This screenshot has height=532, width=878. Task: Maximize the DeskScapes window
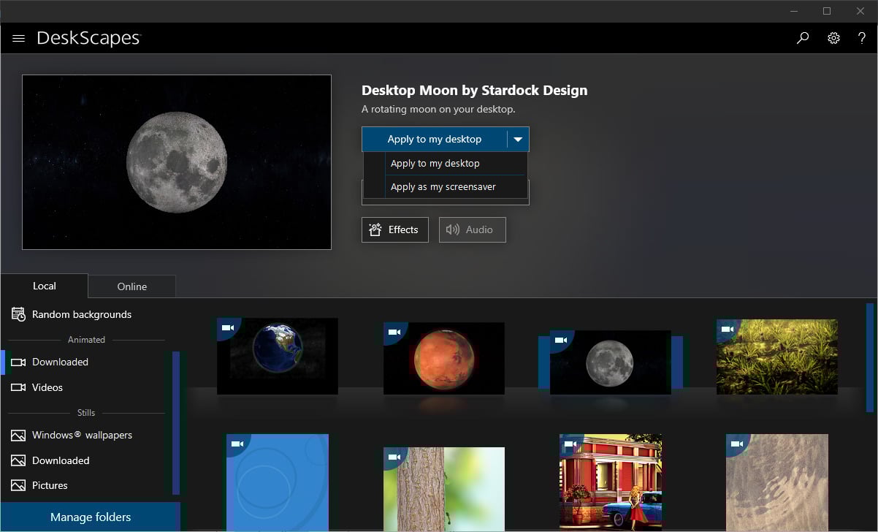(827, 11)
